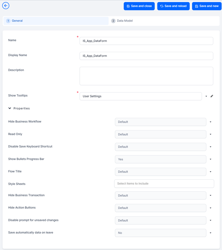
Task: Click the back arrow icon
Action: [6, 6]
